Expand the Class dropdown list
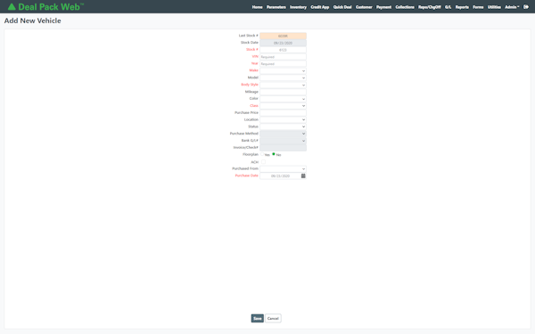 tap(283, 106)
